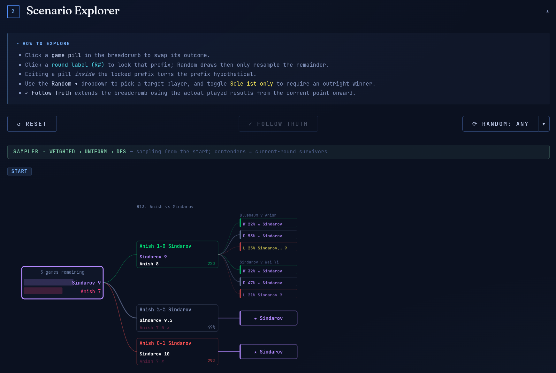The image size is (556, 373).
Task: Click the Reset button
Action: tap(32, 124)
